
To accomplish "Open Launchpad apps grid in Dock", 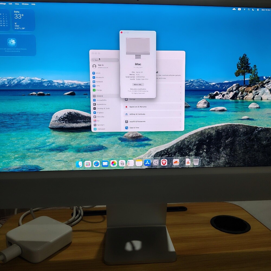I will tap(88, 164).
